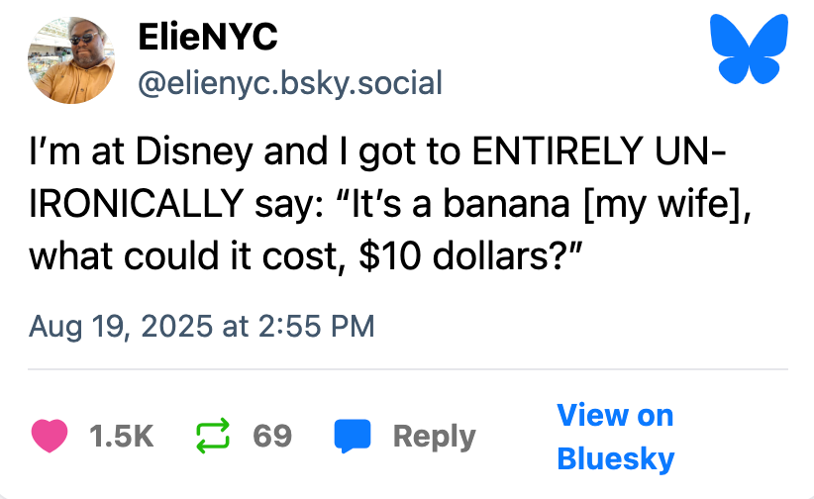Screen dimensions: 814x499
Task: Click the 1.5K likes count
Action: [x=122, y=437]
